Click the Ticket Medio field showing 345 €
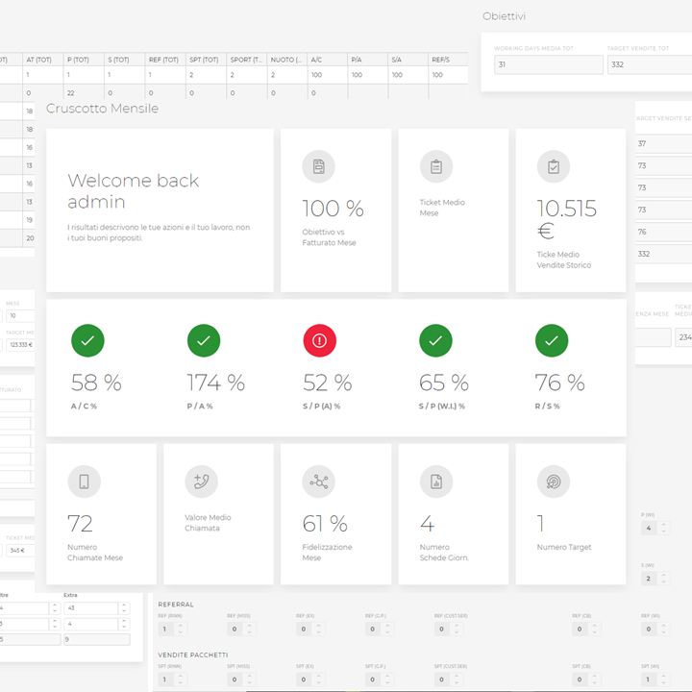Viewport: 692px width, 692px height. point(17,551)
